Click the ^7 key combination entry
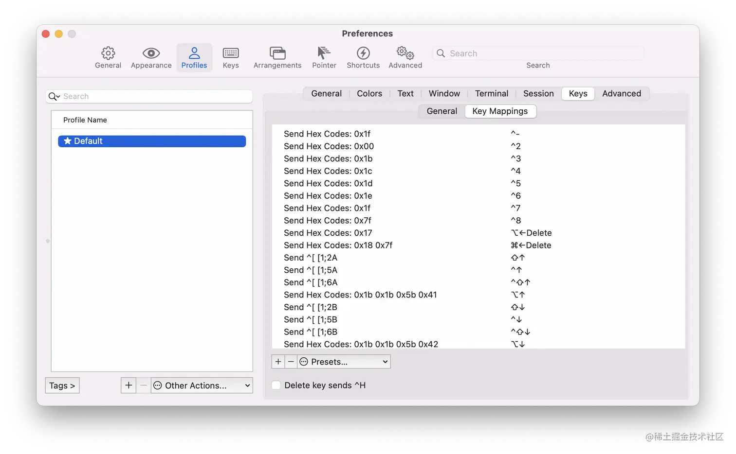 [515, 208]
